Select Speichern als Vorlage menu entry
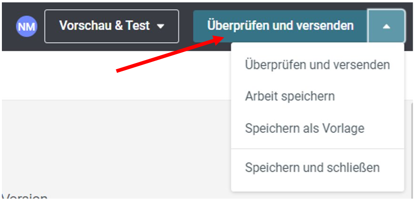The image size is (416, 201). 317,128
